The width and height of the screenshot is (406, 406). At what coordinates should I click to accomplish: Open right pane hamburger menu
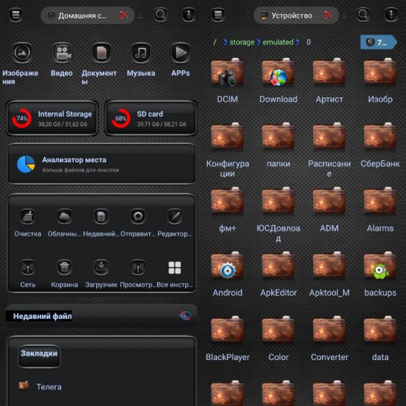[218, 15]
